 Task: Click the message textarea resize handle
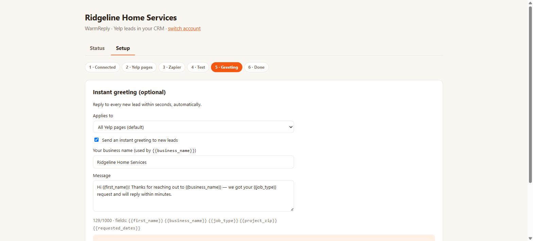[291, 209]
